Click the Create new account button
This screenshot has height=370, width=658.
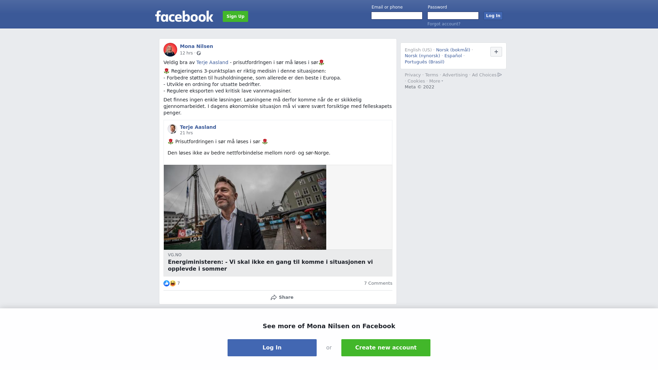tap(386, 348)
